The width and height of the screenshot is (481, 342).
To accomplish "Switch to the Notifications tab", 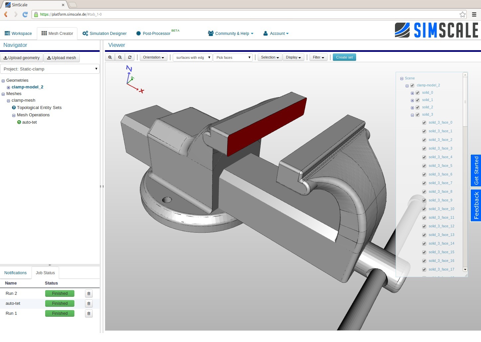I will click(x=16, y=273).
